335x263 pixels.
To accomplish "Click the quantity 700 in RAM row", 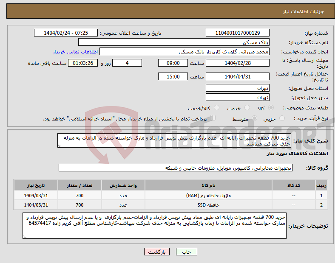I will (x=79, y=196).
